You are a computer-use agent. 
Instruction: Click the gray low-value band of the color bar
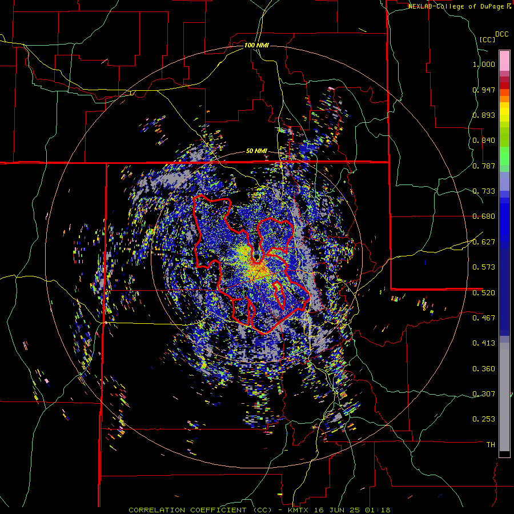(x=504, y=397)
